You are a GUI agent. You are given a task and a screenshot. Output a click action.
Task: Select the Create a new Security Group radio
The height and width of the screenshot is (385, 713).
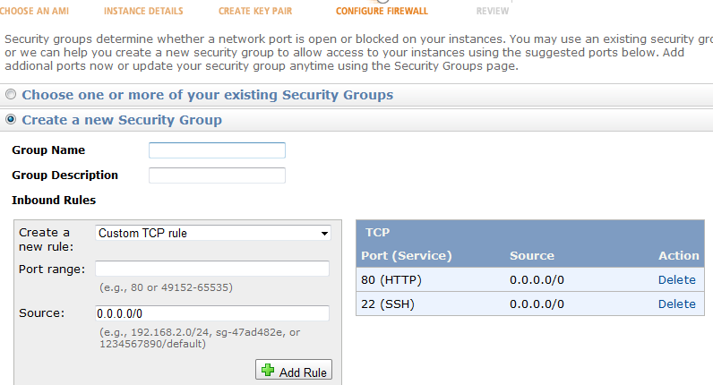11,119
